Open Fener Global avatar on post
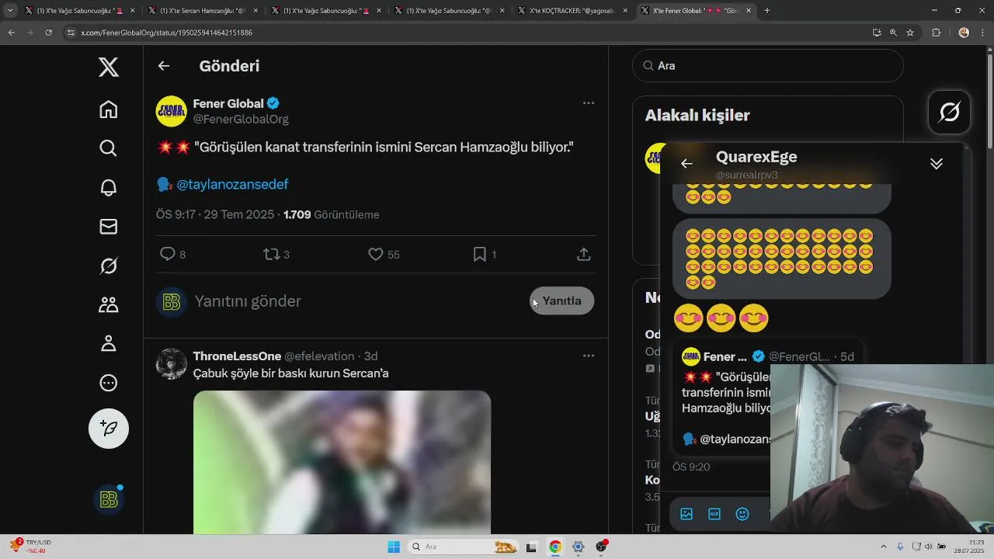Image resolution: width=994 pixels, height=559 pixels. coord(172,111)
